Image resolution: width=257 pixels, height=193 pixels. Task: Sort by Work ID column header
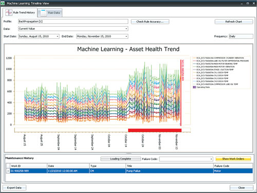click(28, 166)
